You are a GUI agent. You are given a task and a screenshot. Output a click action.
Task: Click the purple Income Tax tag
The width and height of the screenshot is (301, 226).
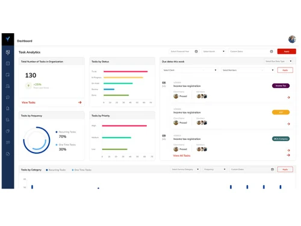[x=281, y=86]
